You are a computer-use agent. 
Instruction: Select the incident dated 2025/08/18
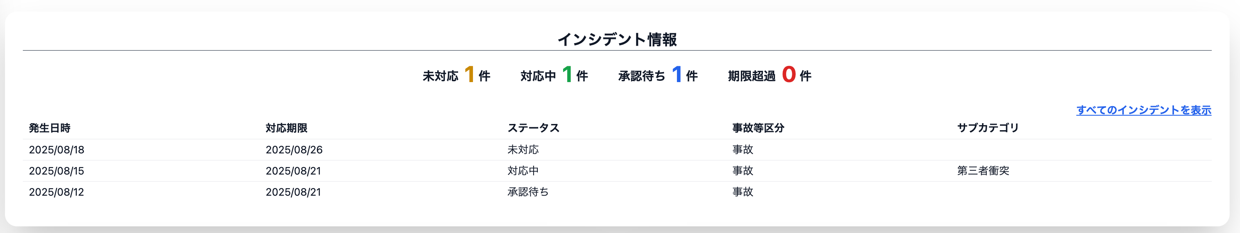(x=57, y=150)
